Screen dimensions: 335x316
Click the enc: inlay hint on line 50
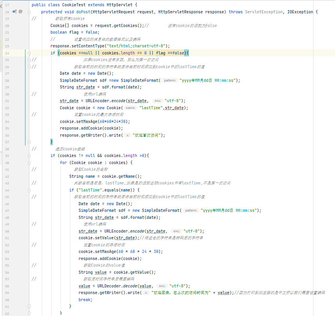point(176,231)
